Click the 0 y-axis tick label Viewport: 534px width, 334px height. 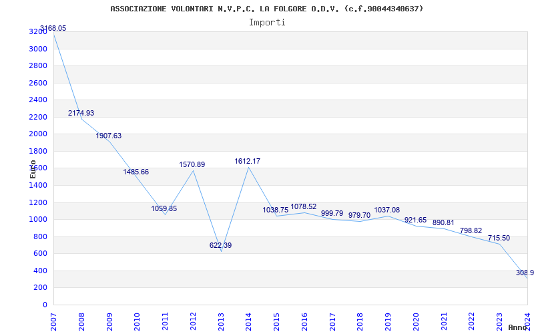45,305
